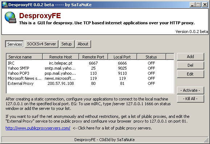Select the Yahoo POP3 service row
The height and width of the screenshot is (144, 210).
click(x=90, y=73)
